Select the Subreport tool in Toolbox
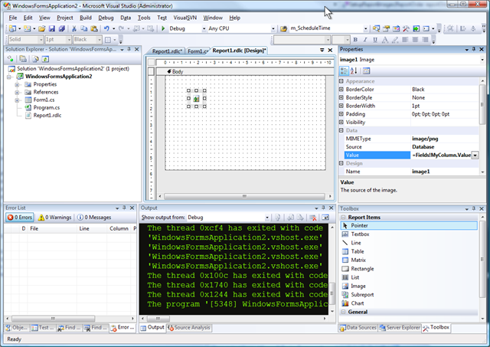The image size is (490, 347). tap(362, 294)
